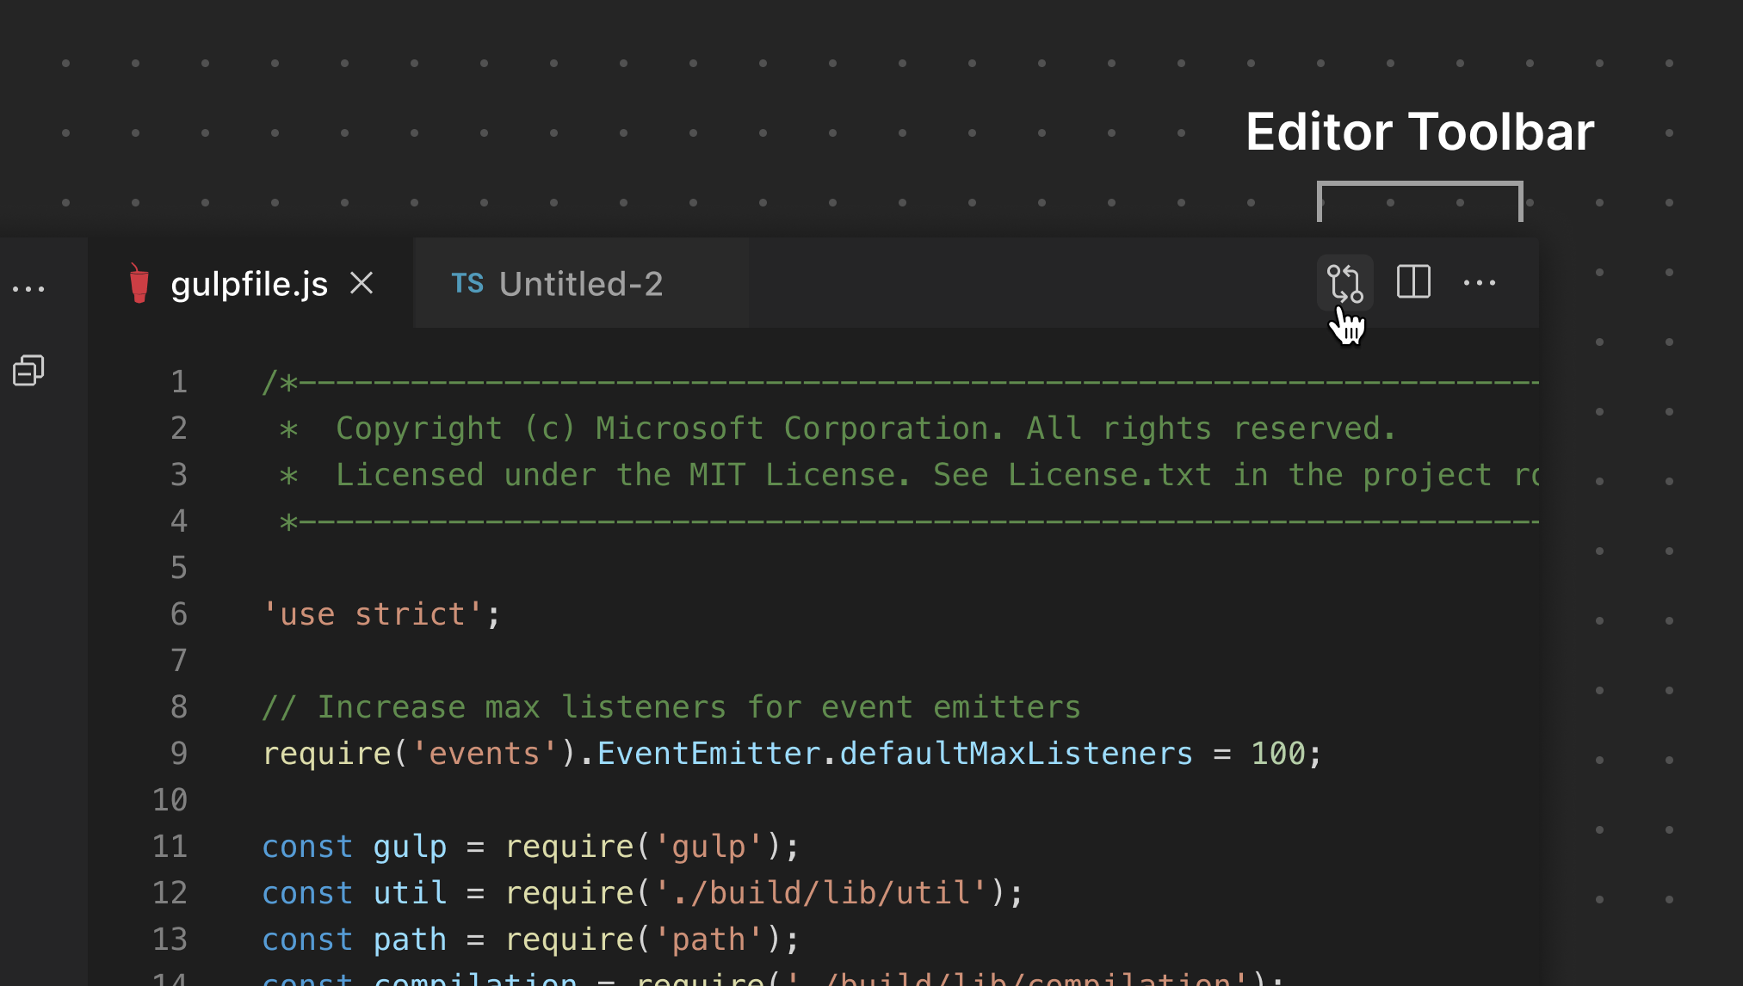Close the gulpfile.js tab with its X
The height and width of the screenshot is (986, 1743).
(x=362, y=283)
